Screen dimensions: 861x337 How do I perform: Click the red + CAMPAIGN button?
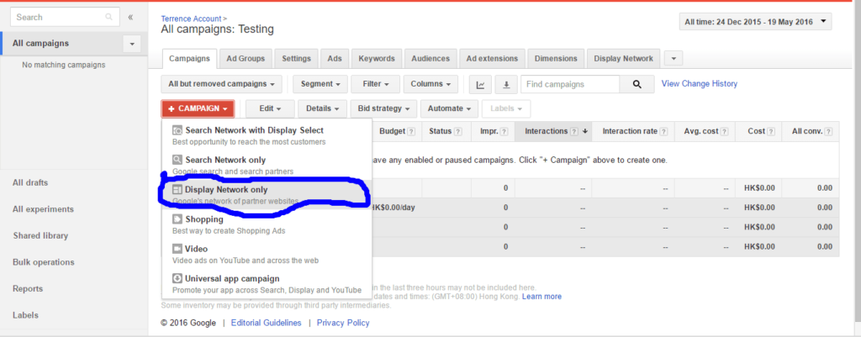[198, 108]
